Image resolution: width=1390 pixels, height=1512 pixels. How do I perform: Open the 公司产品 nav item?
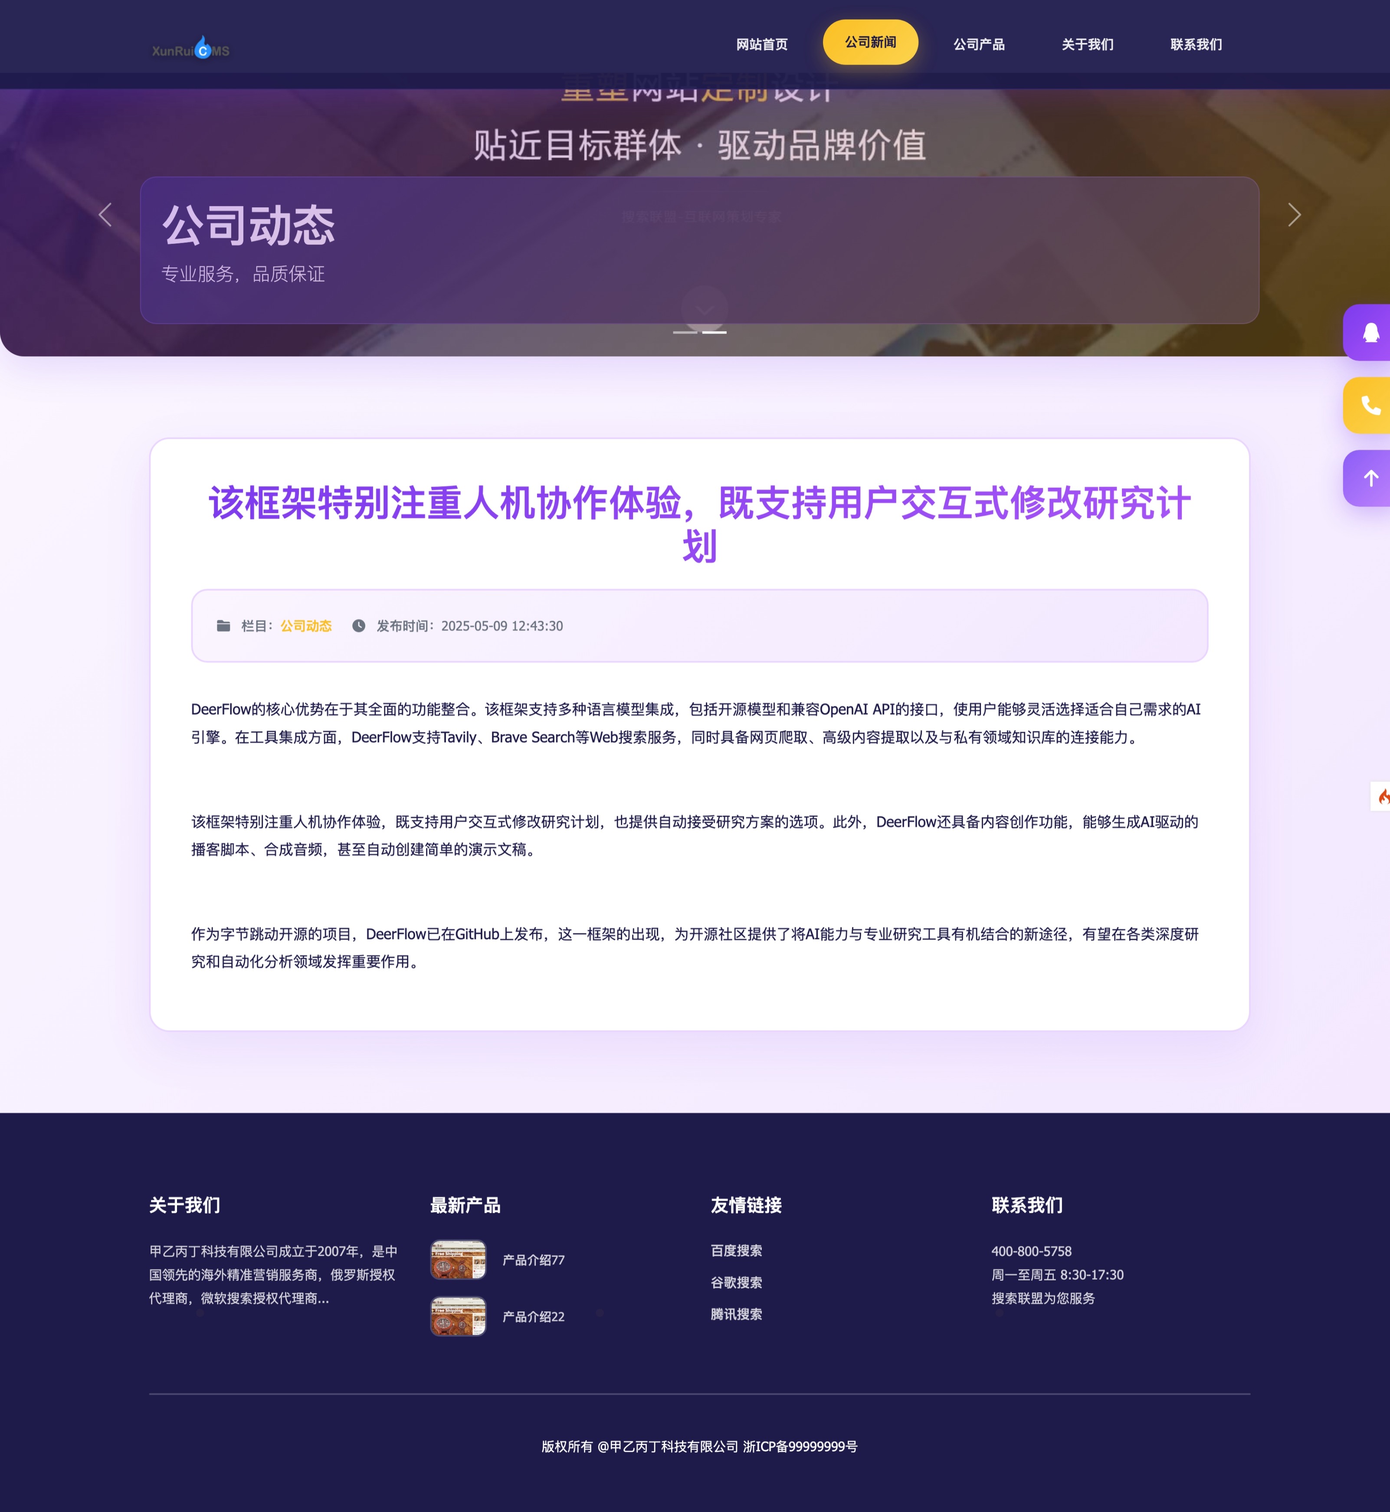[979, 44]
